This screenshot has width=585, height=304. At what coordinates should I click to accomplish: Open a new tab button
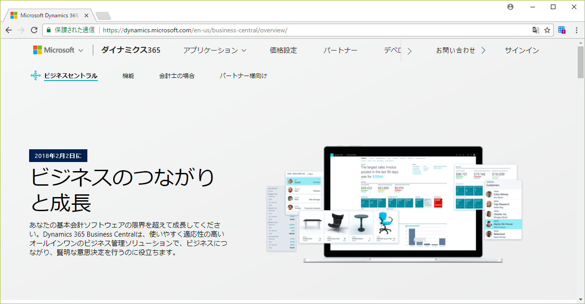[103, 16]
